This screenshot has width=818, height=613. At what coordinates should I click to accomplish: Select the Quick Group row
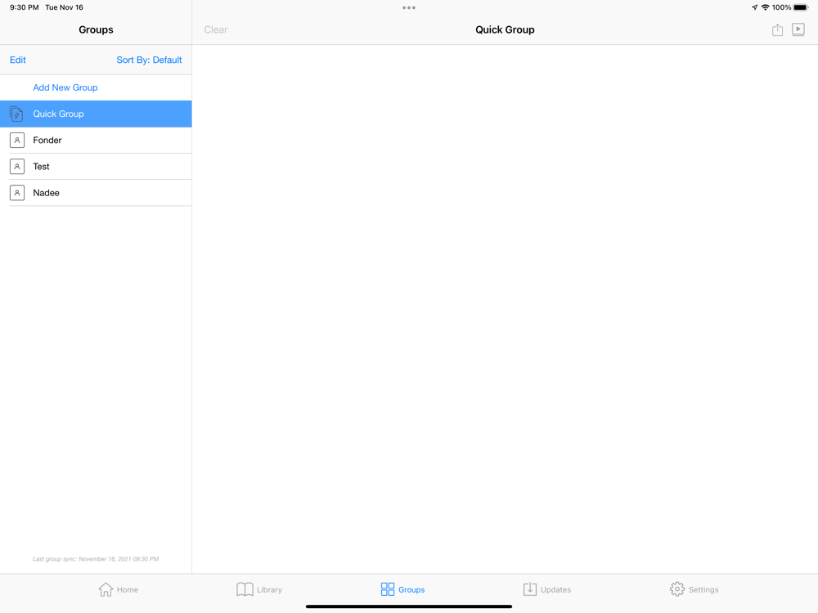(x=96, y=114)
